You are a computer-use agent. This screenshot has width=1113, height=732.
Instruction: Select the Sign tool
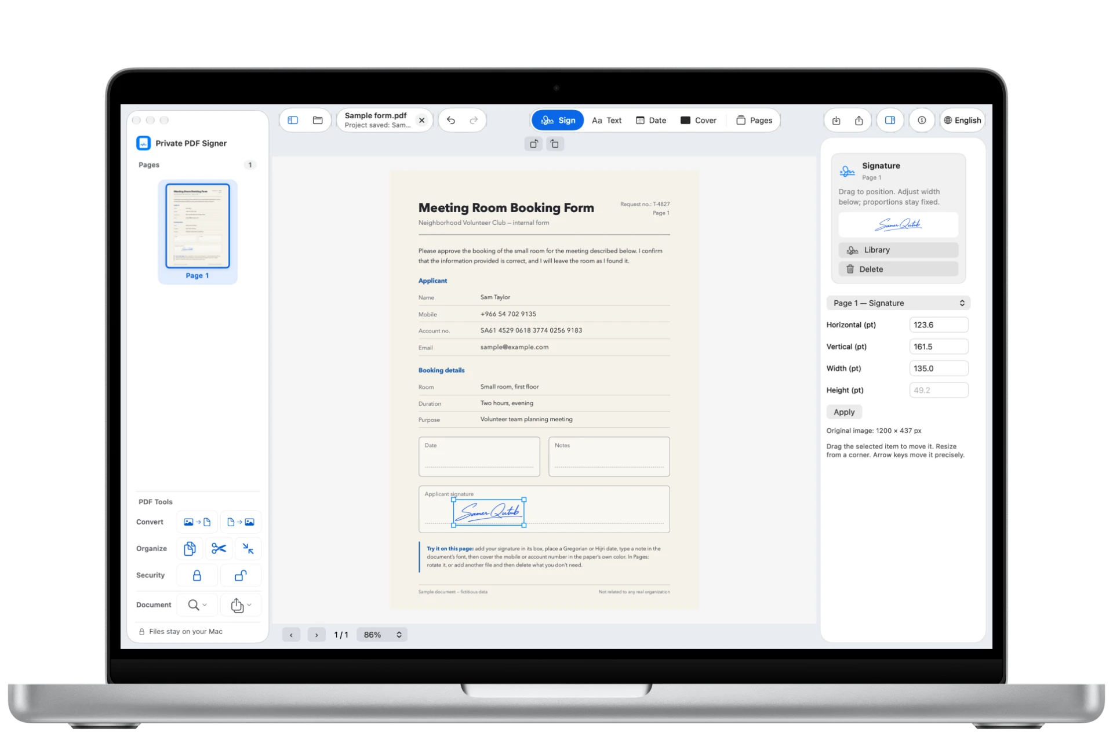[x=558, y=121]
